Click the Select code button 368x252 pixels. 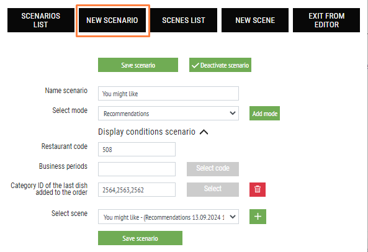coord(213,169)
